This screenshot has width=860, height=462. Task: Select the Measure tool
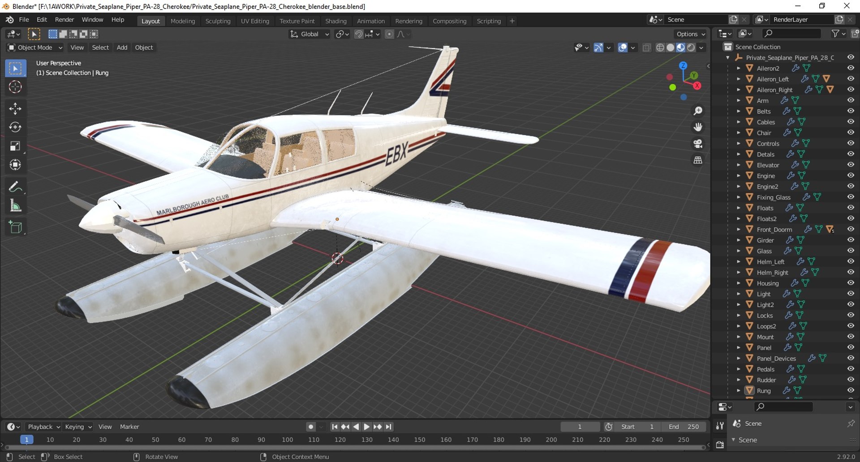pos(15,206)
